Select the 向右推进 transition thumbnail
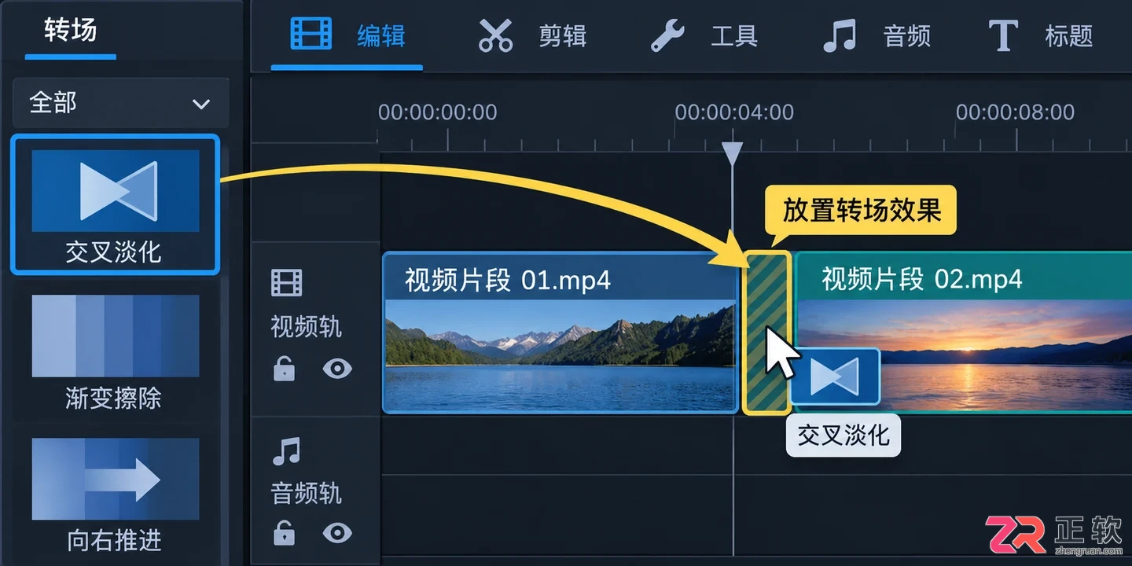 pyautogui.click(x=116, y=479)
